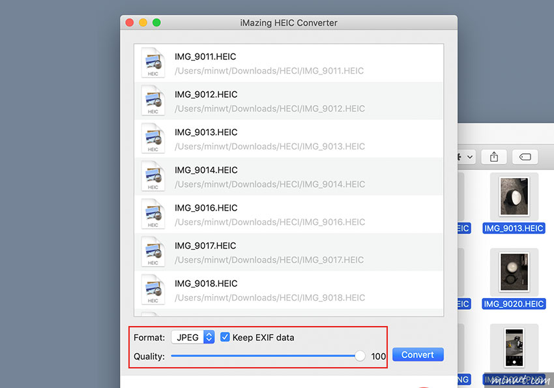This screenshot has width=554, height=388.
Task: Select the IMG_9011.HEIC file name
Action: coord(205,57)
